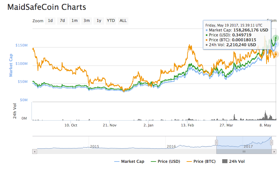279x172 pixels.
Task: Set zoom to 3m
Action: (87, 21)
